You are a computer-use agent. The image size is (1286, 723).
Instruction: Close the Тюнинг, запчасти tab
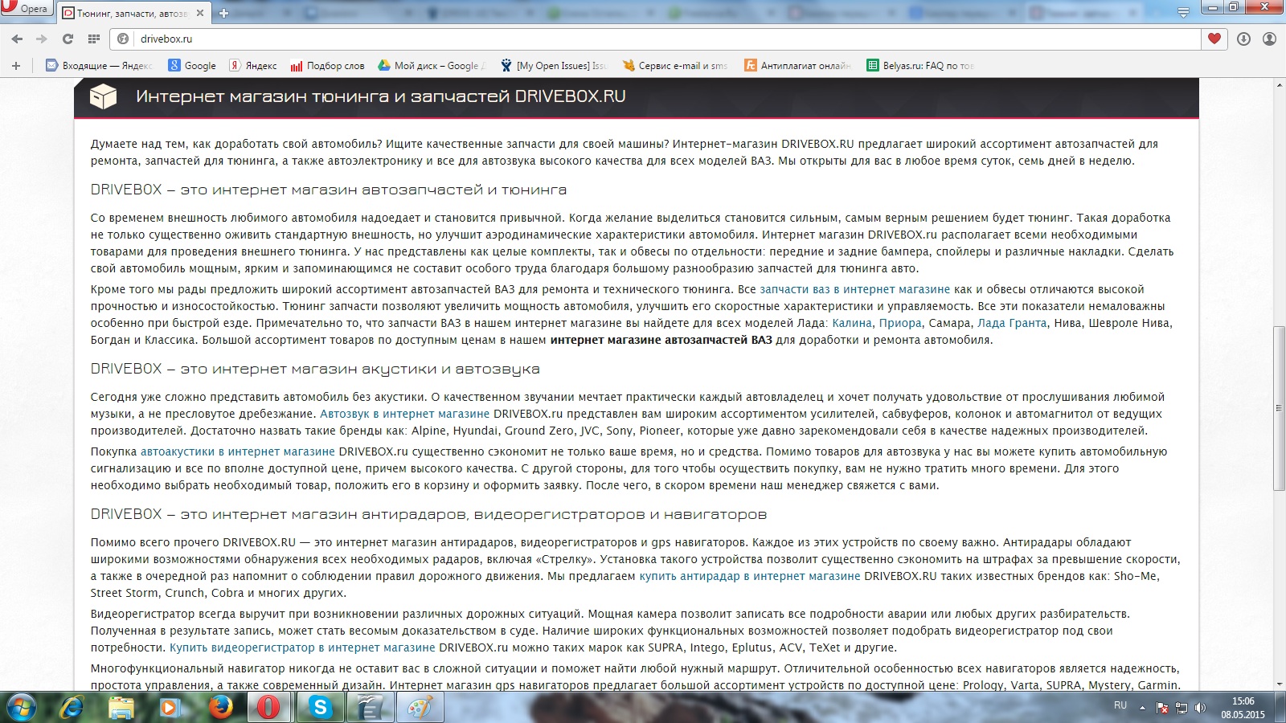tap(200, 13)
